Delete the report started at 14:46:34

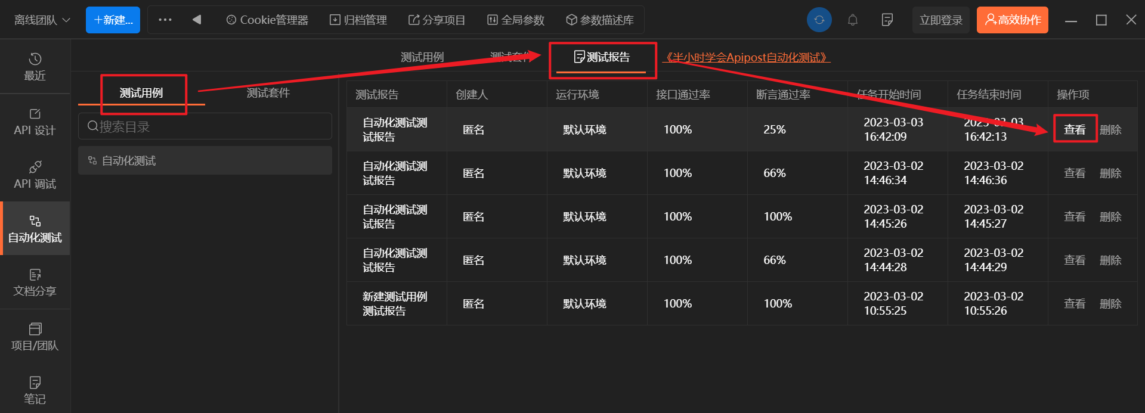pos(1110,173)
